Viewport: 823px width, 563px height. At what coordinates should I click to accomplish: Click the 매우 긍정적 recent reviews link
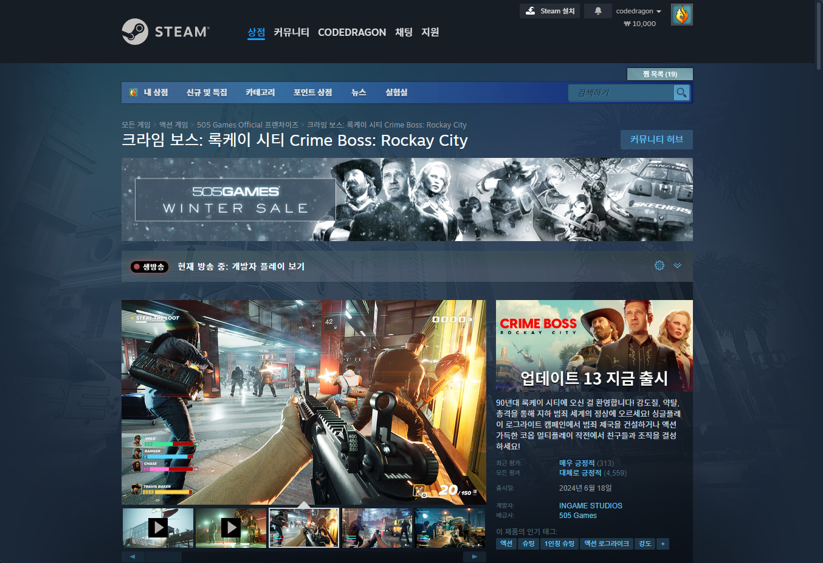point(577,463)
